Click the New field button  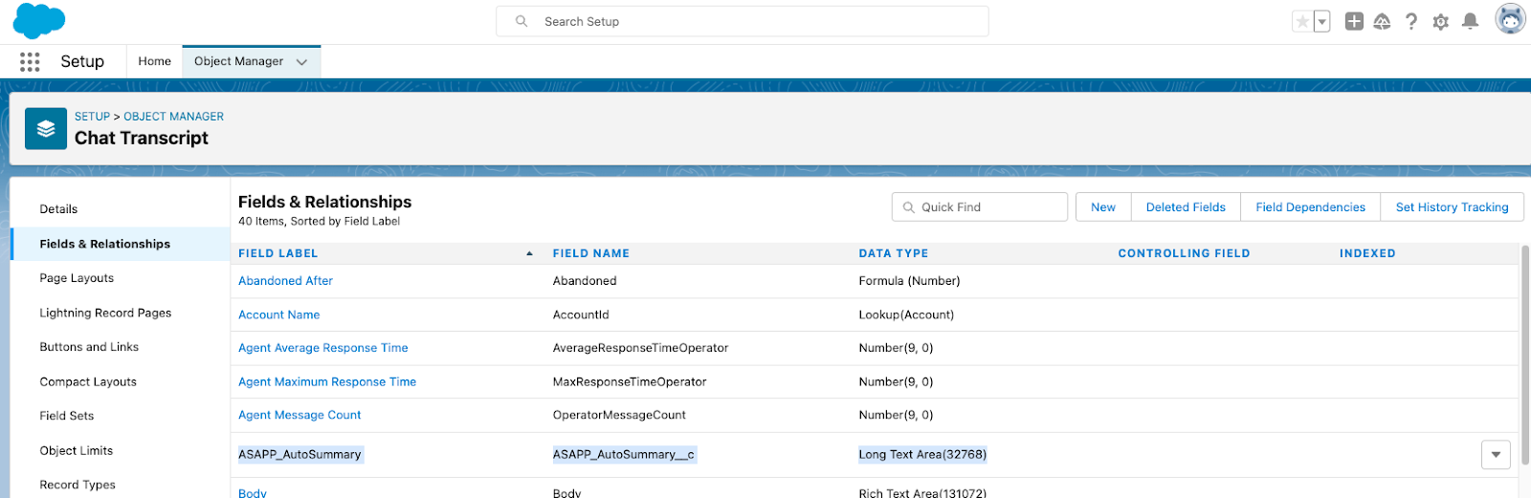pyautogui.click(x=1103, y=207)
